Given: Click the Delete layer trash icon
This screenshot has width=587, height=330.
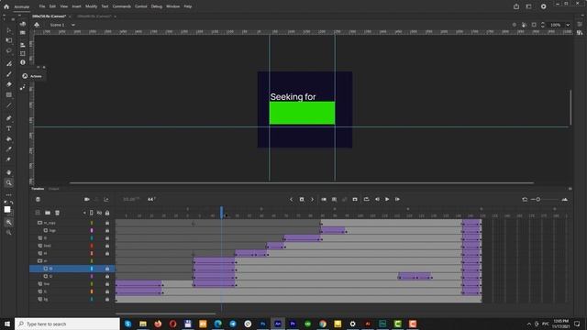Looking at the screenshot, I should click(57, 213).
